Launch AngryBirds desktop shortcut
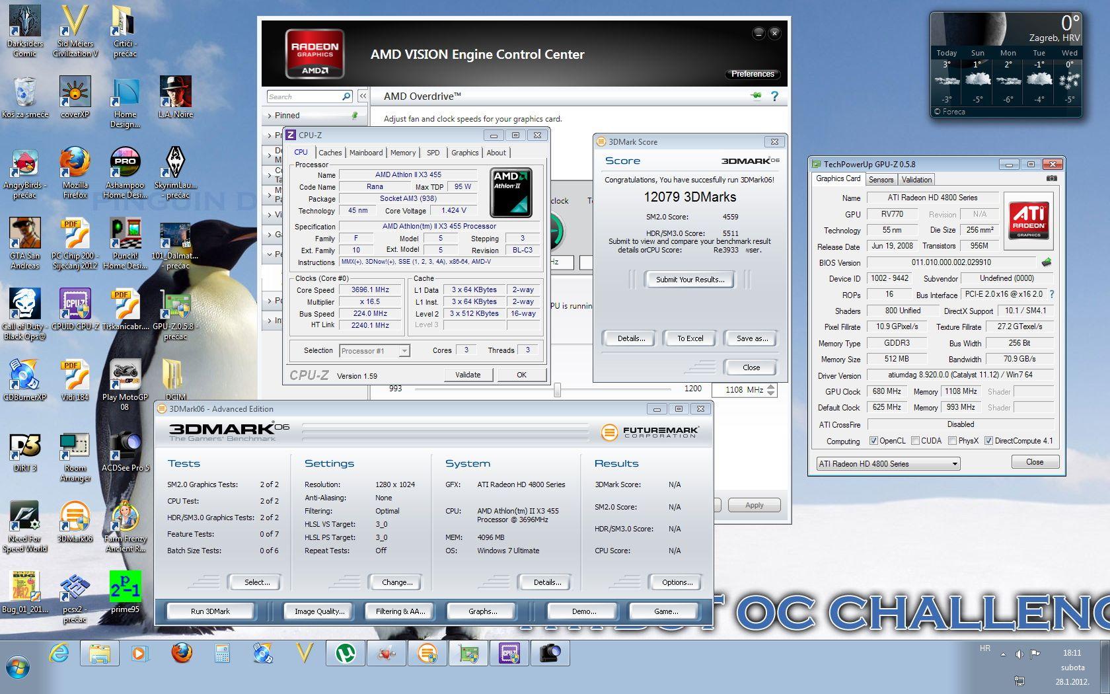 [x=25, y=173]
